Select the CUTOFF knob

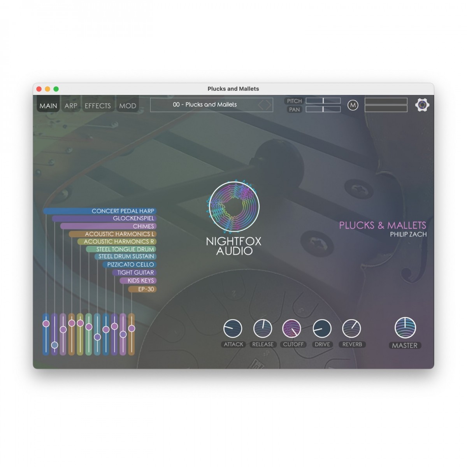pos(293,328)
